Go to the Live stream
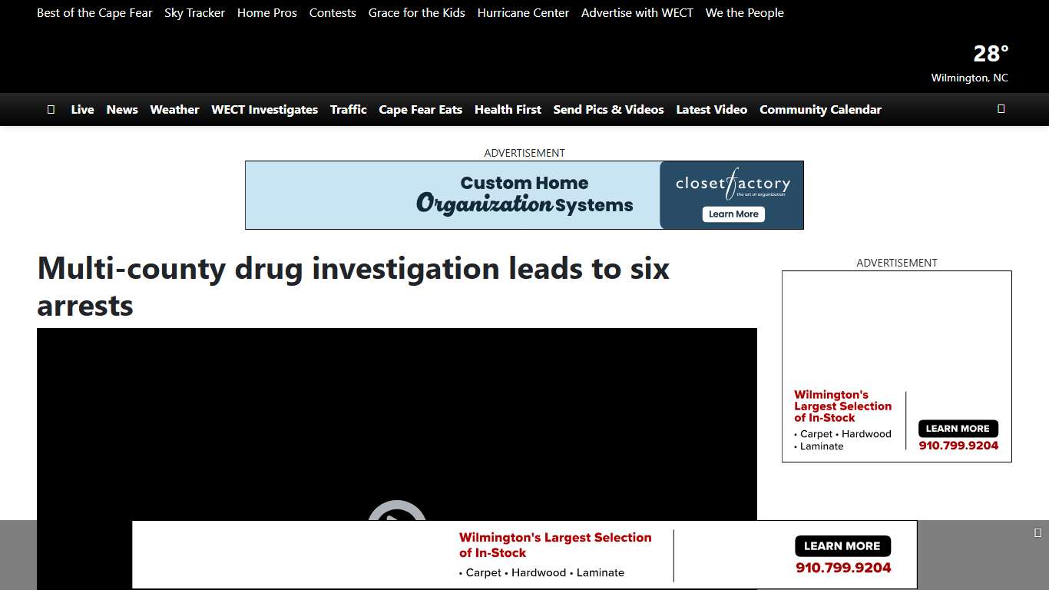Image resolution: width=1049 pixels, height=590 pixels. pyautogui.click(x=82, y=109)
